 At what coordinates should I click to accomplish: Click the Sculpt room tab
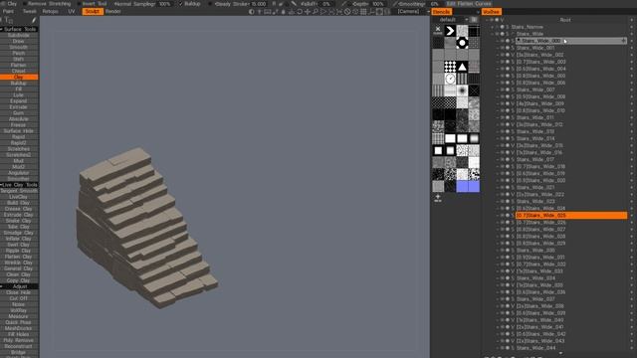(x=93, y=11)
